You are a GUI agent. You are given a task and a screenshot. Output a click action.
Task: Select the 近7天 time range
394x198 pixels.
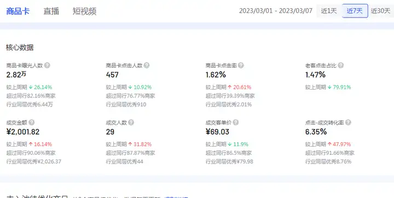click(355, 11)
